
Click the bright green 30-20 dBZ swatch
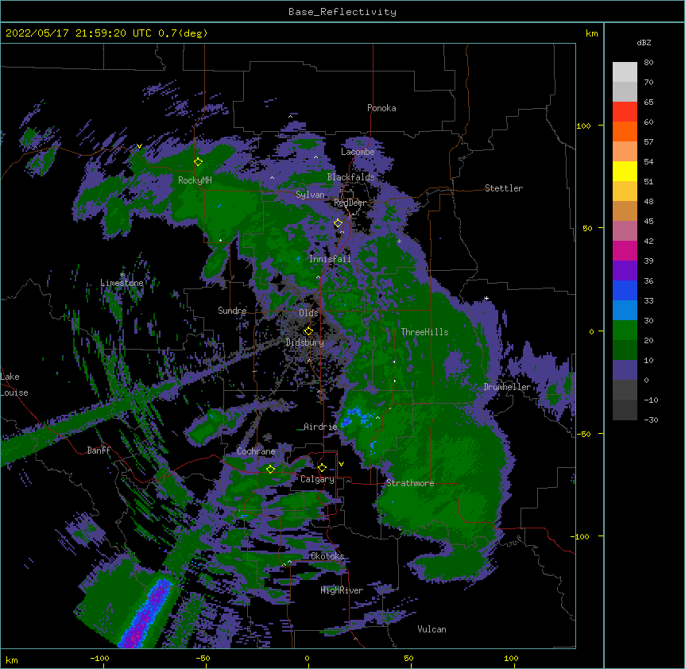coord(625,331)
